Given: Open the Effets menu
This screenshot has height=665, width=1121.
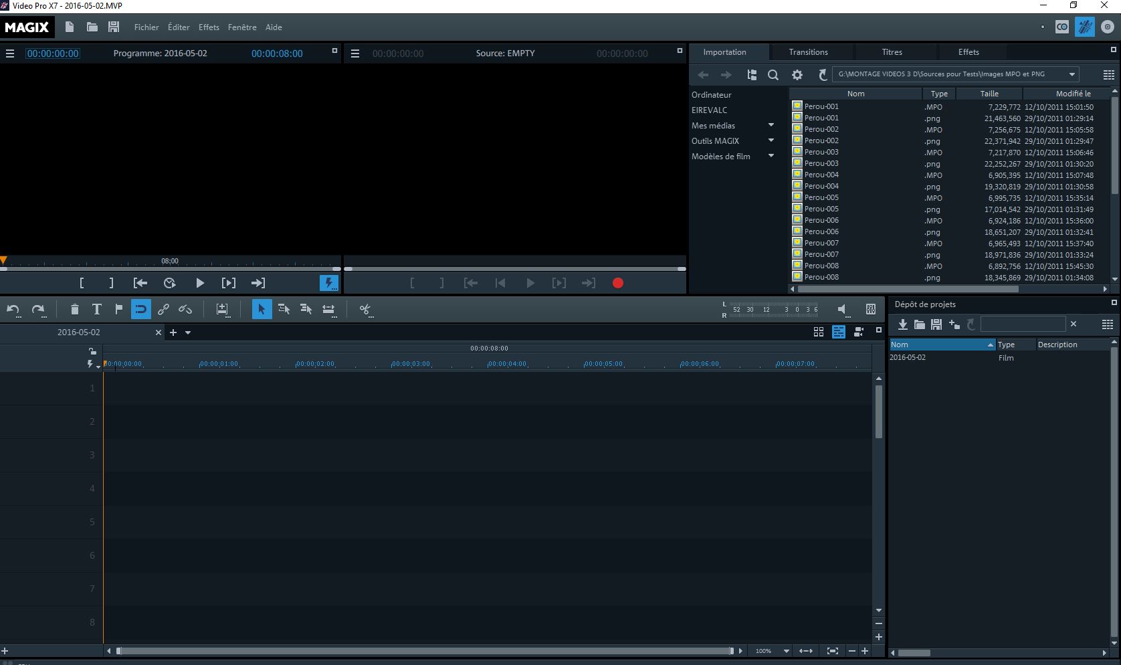Looking at the screenshot, I should [x=209, y=27].
